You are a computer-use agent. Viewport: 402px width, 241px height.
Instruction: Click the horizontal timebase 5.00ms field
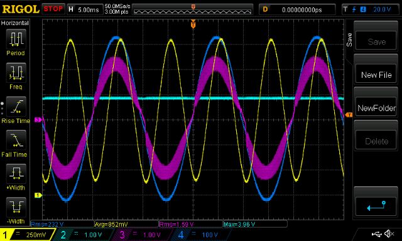tap(85, 10)
